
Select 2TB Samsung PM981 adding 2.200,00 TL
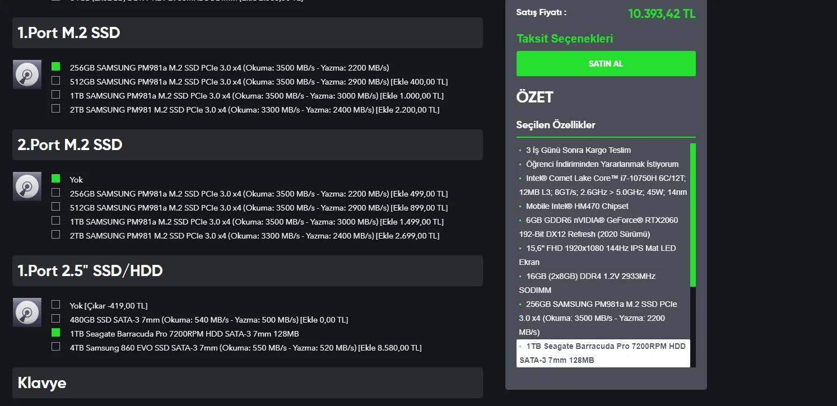[55, 109]
